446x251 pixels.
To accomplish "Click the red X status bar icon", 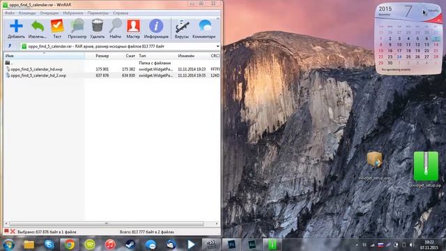I will point(13,231).
